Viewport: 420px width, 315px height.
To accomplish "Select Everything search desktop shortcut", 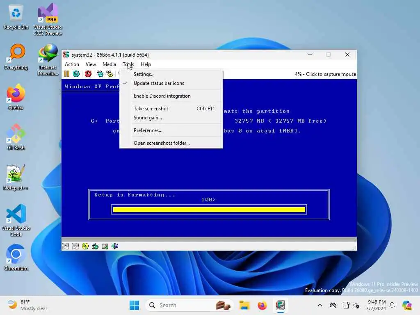I will [16, 57].
